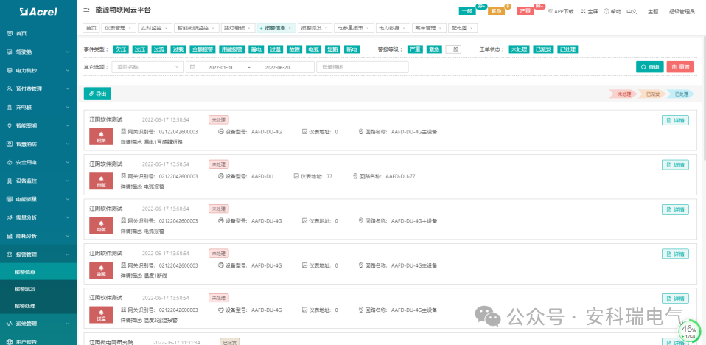This screenshot has width=706, height=345.
Task: Click the 查询 search button
Action: pyautogui.click(x=649, y=67)
